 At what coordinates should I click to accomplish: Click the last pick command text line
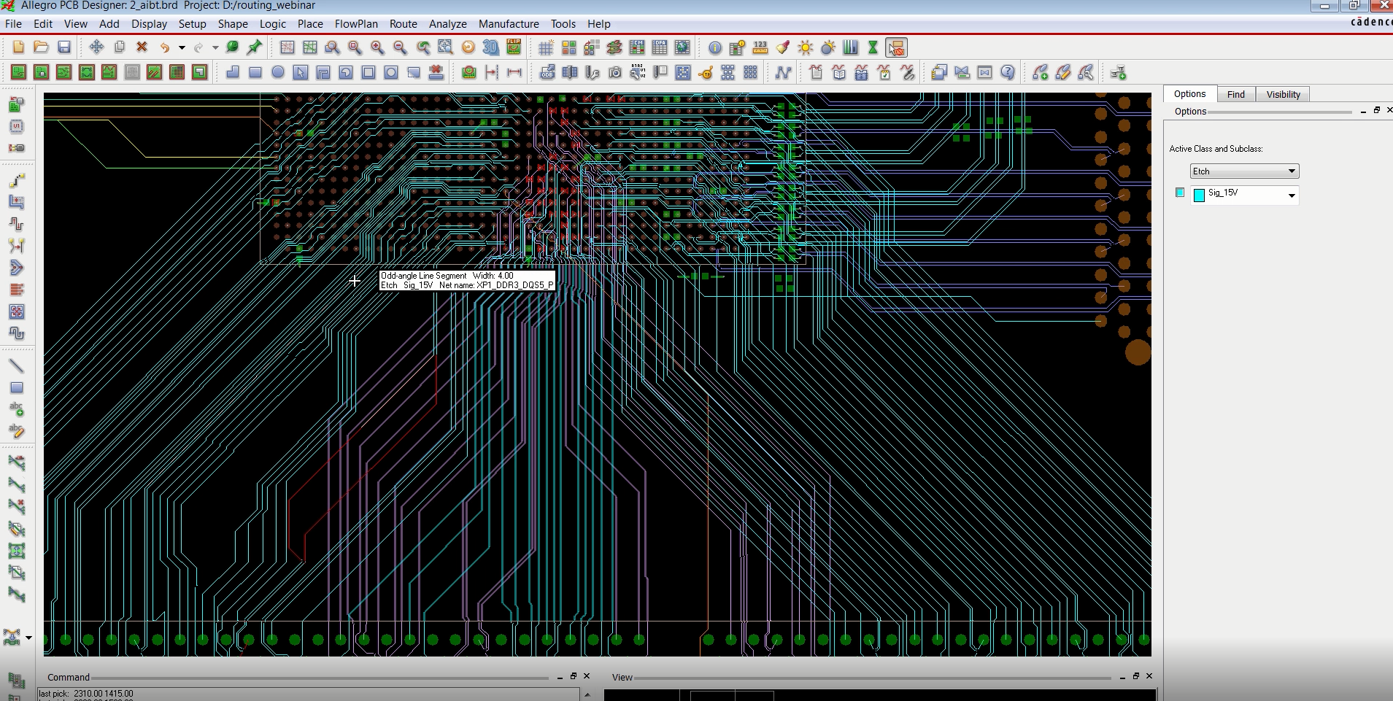86,694
